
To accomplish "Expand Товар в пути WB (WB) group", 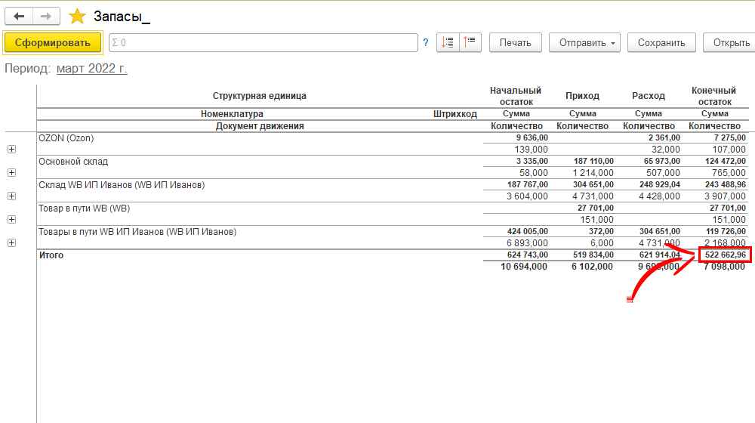I will tap(11, 220).
